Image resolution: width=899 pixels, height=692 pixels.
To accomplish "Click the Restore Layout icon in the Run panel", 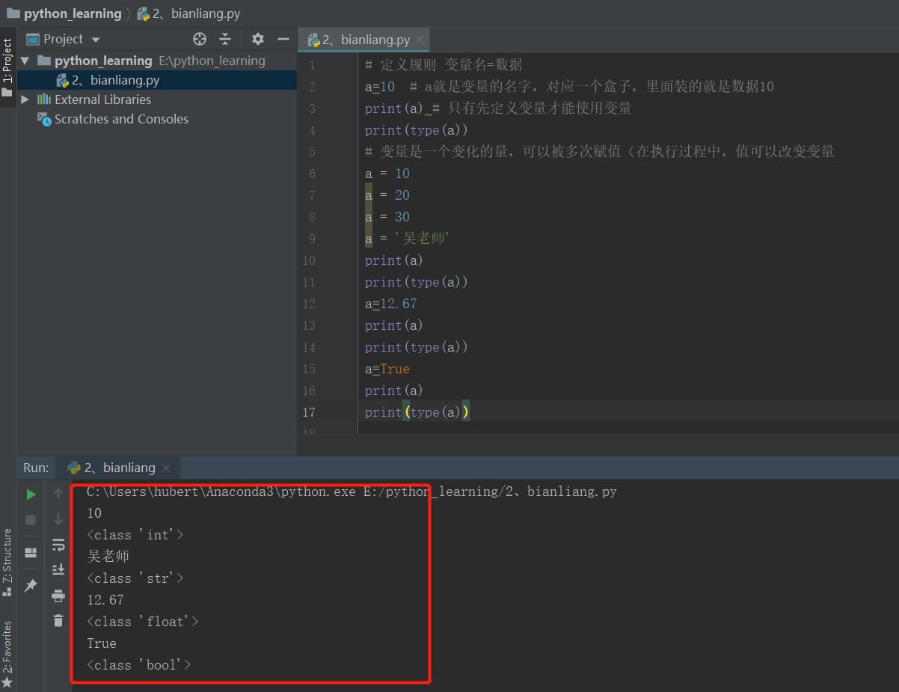I will [31, 553].
